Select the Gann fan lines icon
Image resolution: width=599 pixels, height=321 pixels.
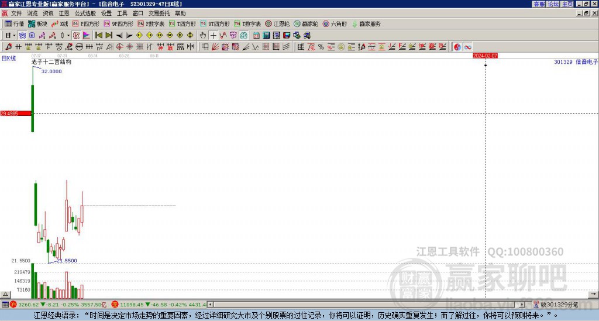(215, 47)
